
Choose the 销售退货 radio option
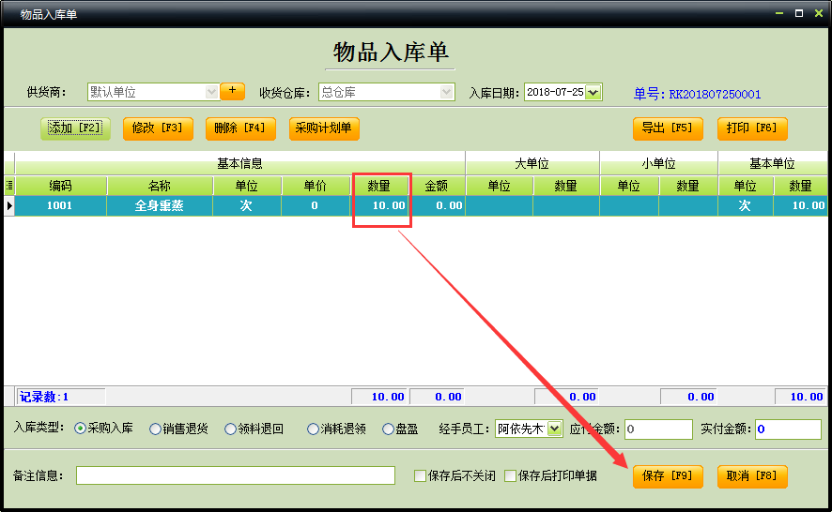tap(155, 429)
